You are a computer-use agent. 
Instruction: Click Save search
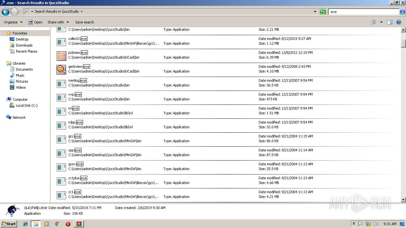84,22
